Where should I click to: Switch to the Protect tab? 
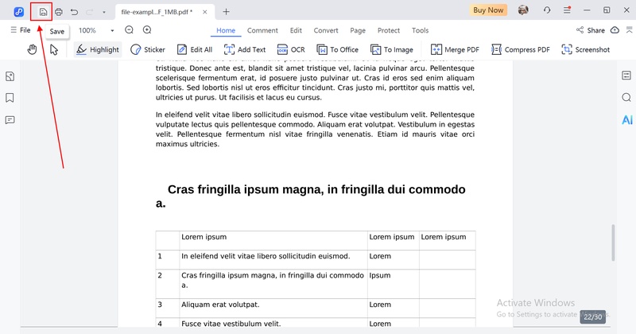point(389,30)
